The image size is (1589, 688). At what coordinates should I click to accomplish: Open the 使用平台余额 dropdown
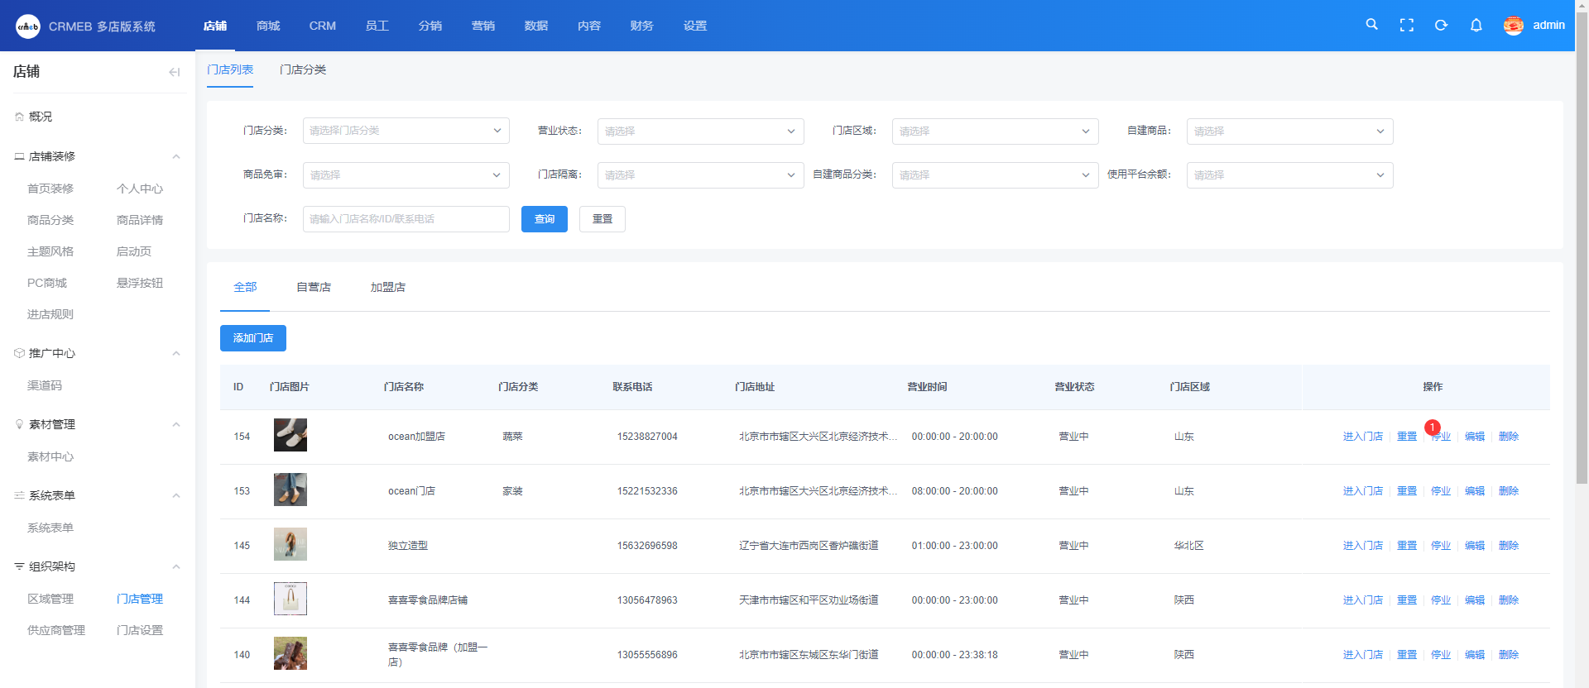[x=1289, y=175]
